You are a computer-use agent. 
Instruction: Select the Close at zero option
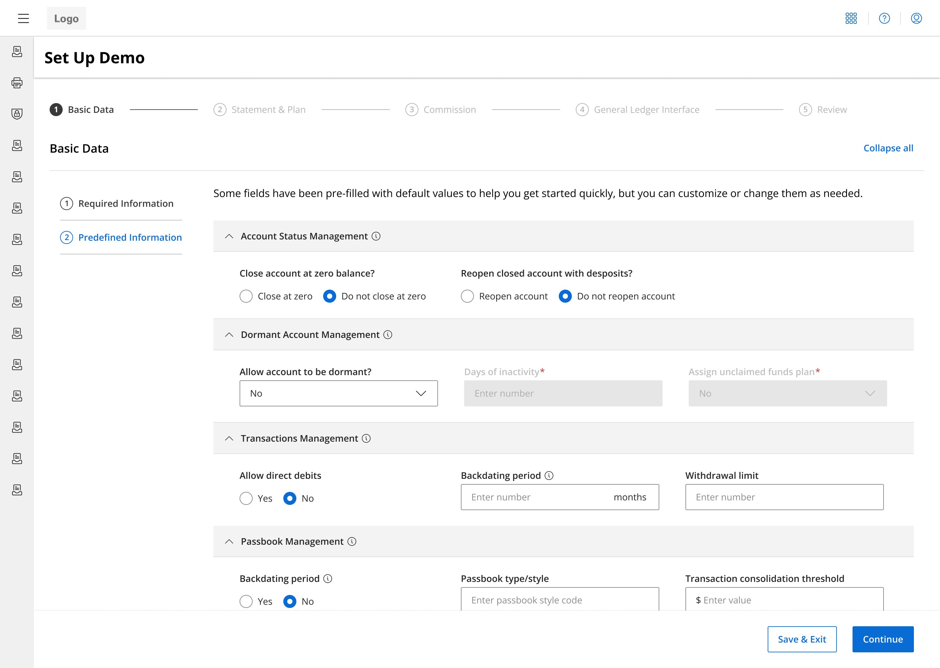click(x=246, y=296)
